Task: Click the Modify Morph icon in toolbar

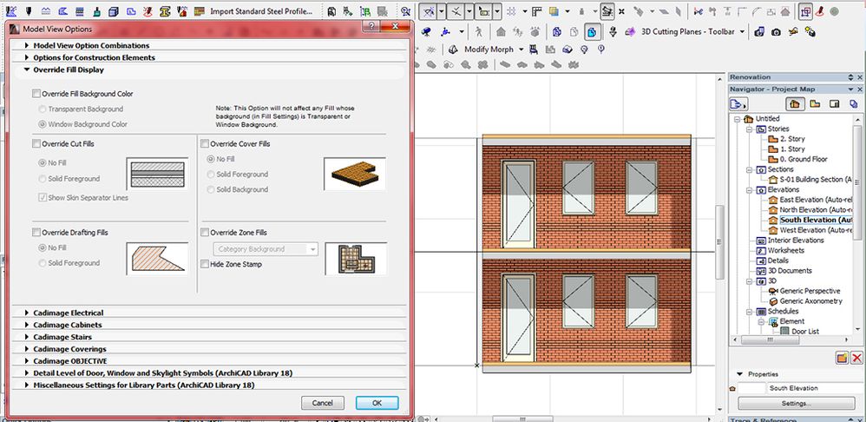Action: [451, 49]
